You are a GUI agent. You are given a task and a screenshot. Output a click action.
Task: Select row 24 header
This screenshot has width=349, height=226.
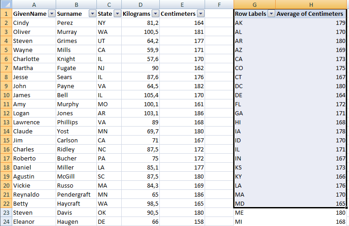[x=6, y=221]
